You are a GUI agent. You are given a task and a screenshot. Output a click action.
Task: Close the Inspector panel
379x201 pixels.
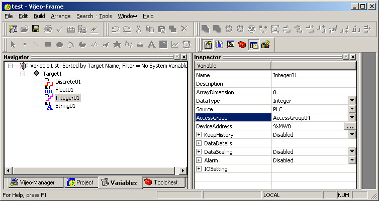(x=353, y=57)
